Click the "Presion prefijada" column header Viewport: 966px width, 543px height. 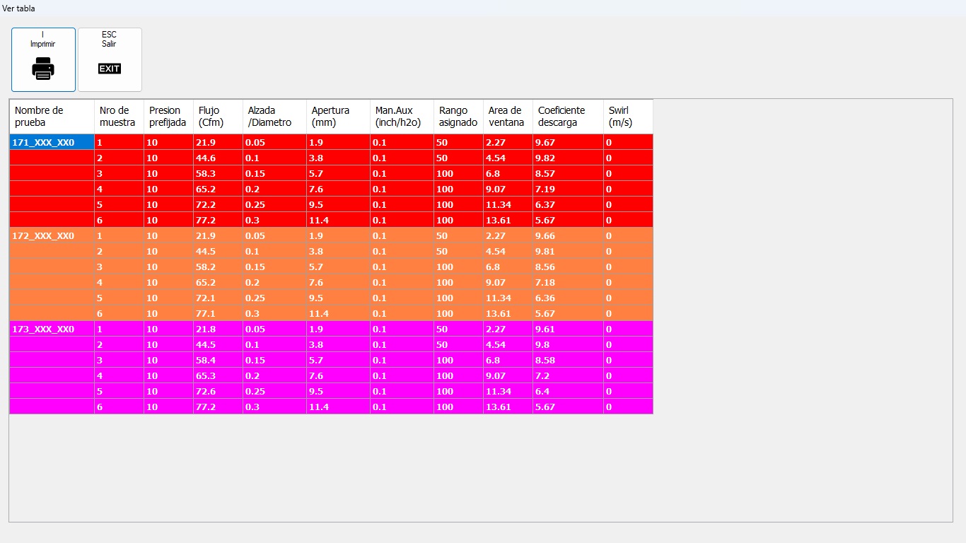click(x=168, y=117)
